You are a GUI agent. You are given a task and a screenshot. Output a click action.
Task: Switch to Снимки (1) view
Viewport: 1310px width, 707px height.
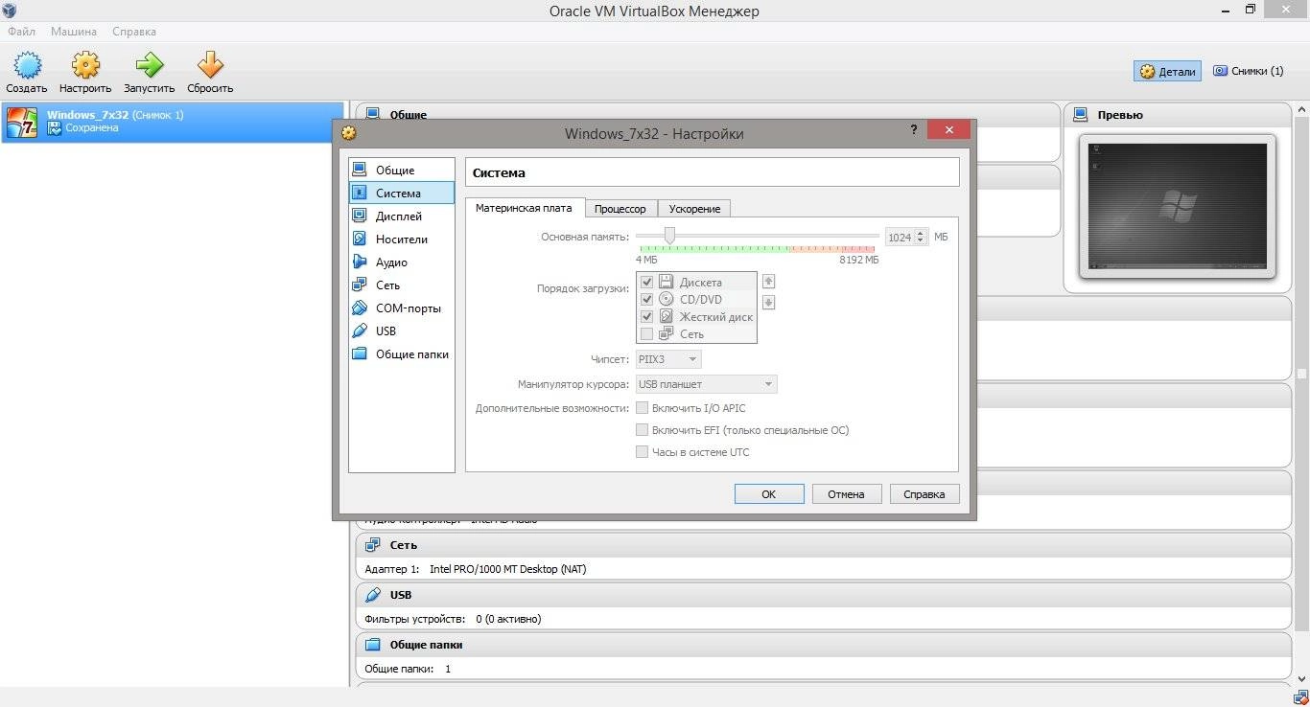coord(1249,71)
